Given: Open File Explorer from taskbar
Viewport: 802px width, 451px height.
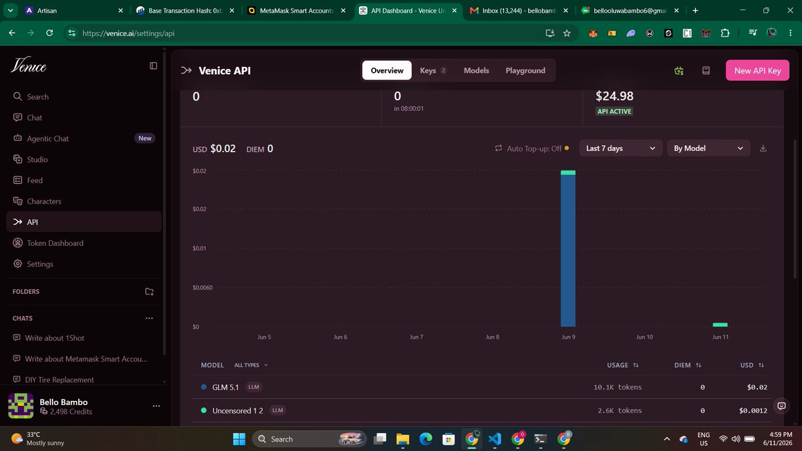Looking at the screenshot, I should tap(403, 439).
